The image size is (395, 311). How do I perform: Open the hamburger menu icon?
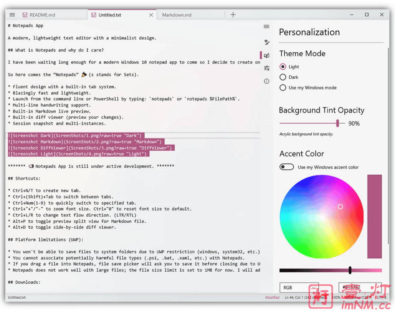coord(266,26)
